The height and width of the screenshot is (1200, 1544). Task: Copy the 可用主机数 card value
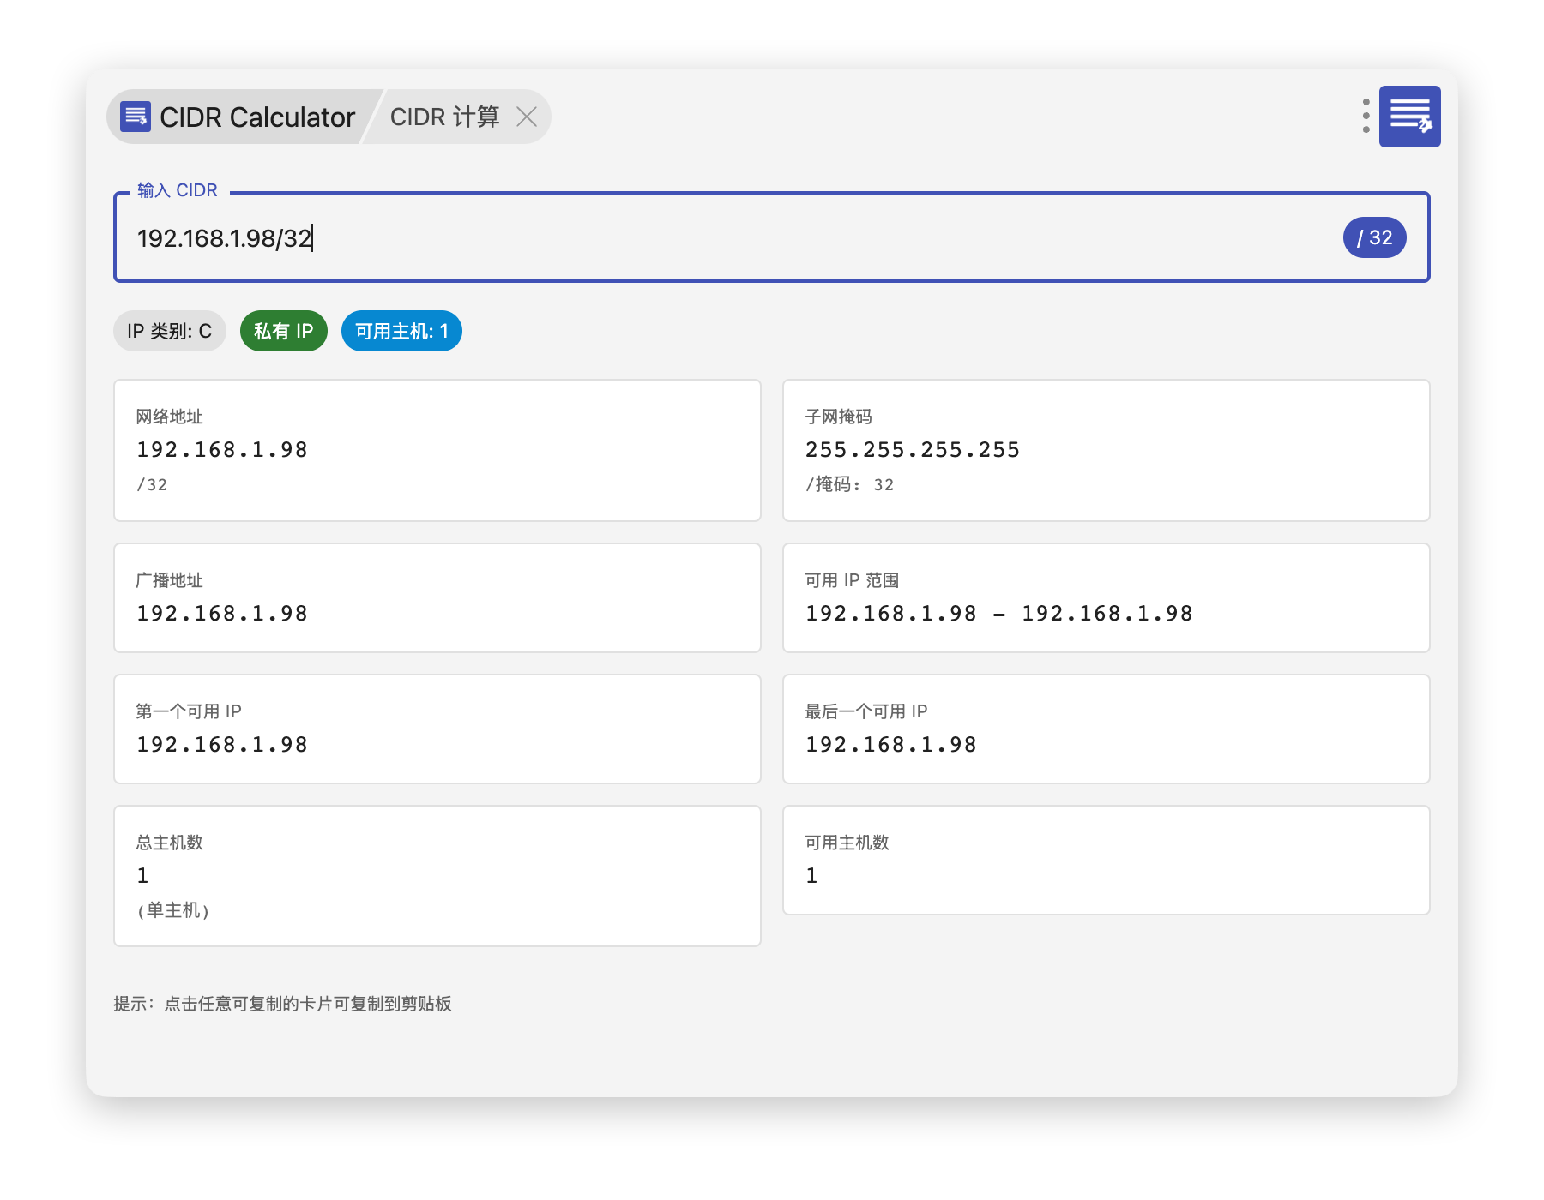point(1106,860)
